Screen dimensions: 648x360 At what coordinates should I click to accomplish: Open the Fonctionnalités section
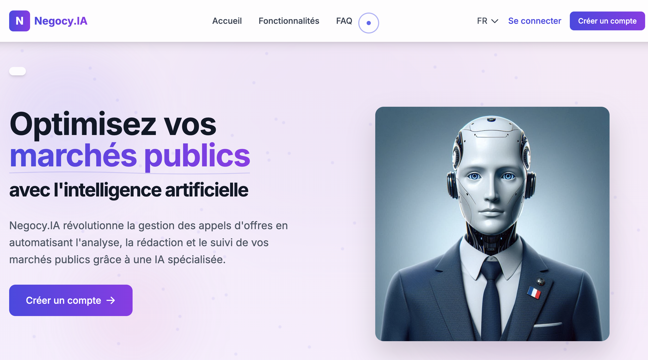(x=289, y=21)
